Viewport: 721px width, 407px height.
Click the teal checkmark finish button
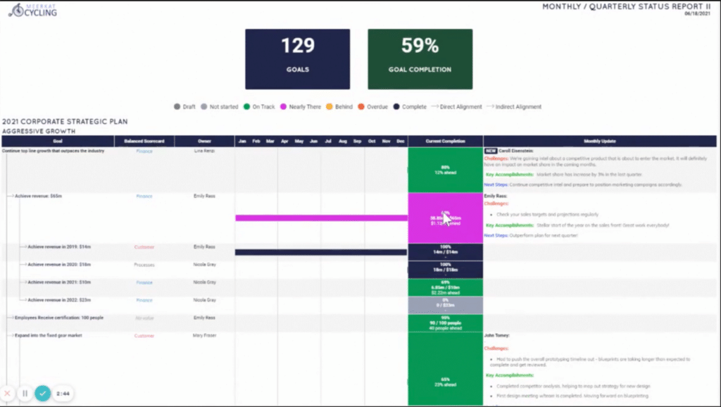point(42,393)
